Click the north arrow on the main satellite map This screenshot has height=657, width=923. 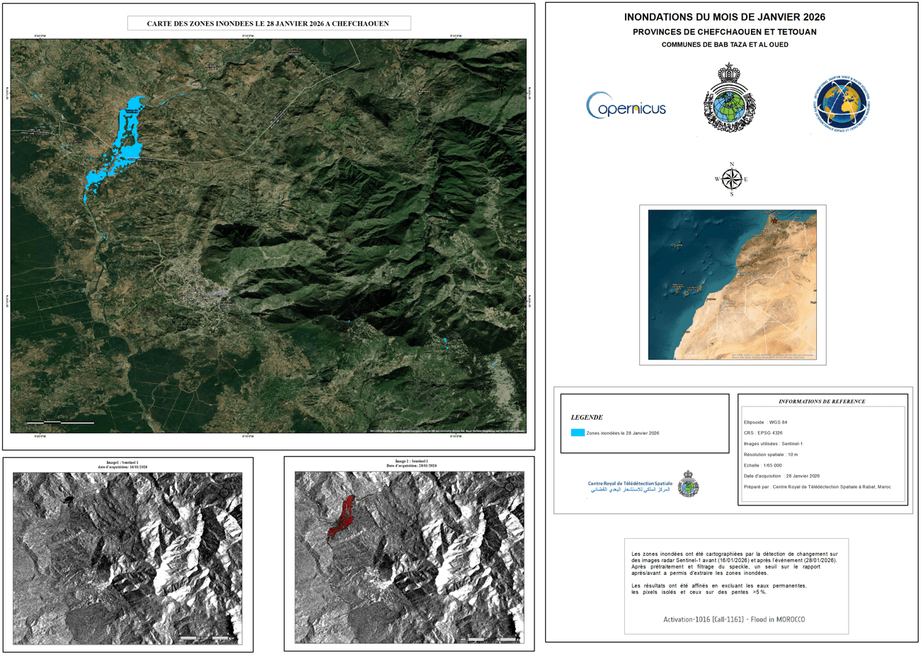click(501, 86)
